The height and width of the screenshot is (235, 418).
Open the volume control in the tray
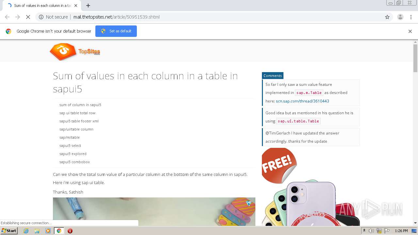click(371, 231)
